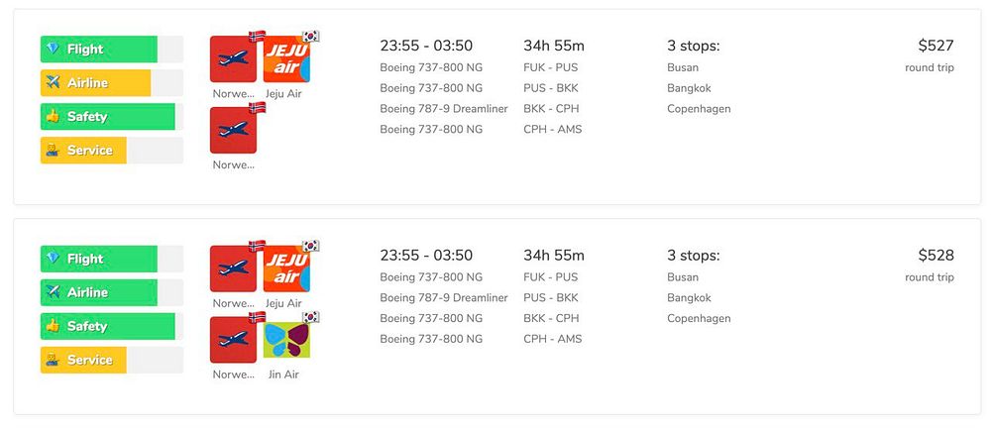991x428 pixels.
Task: Click the Copenhagen stop in second result
Action: coord(699,319)
